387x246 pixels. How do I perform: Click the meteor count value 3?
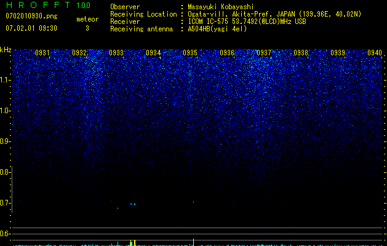pos(87,28)
